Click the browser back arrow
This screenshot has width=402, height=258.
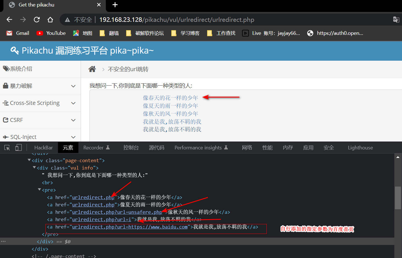pyautogui.click(x=9, y=20)
